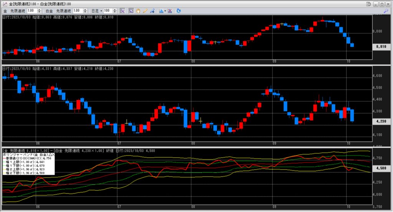393x212 pixels.
Task: Toggle the crosshair cursor icon in toolbar
Action: [122, 11]
